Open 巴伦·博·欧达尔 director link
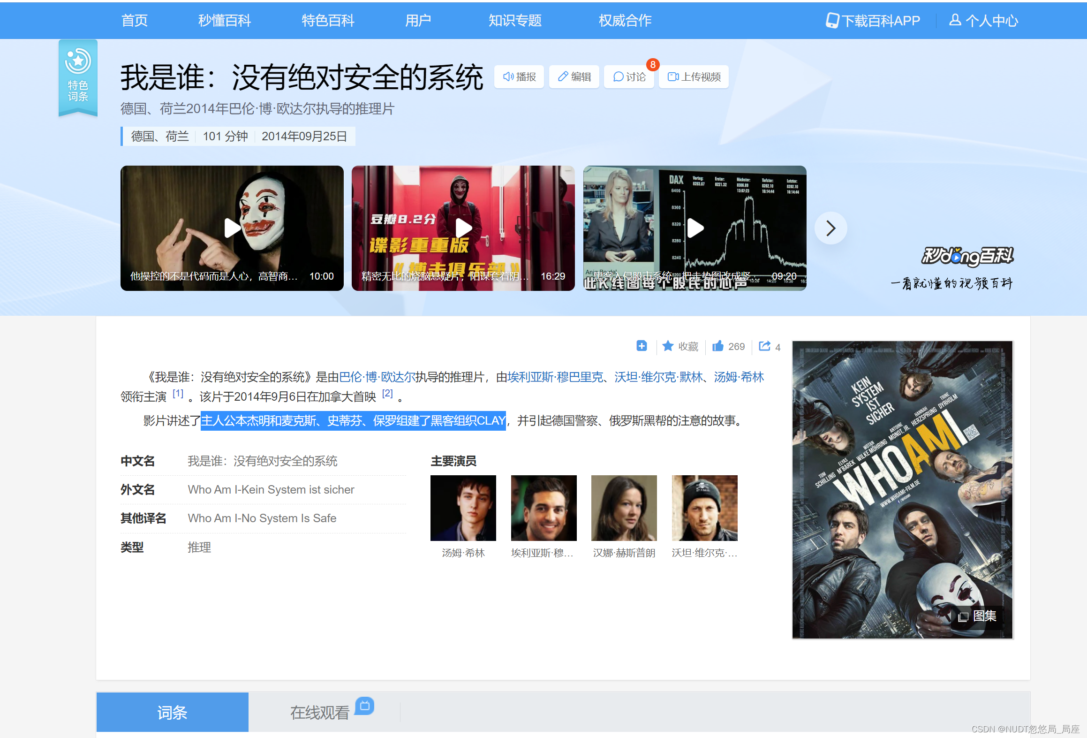The height and width of the screenshot is (738, 1087). [377, 377]
